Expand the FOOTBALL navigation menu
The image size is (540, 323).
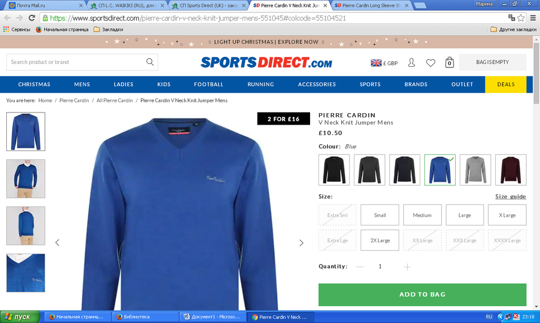tap(209, 85)
